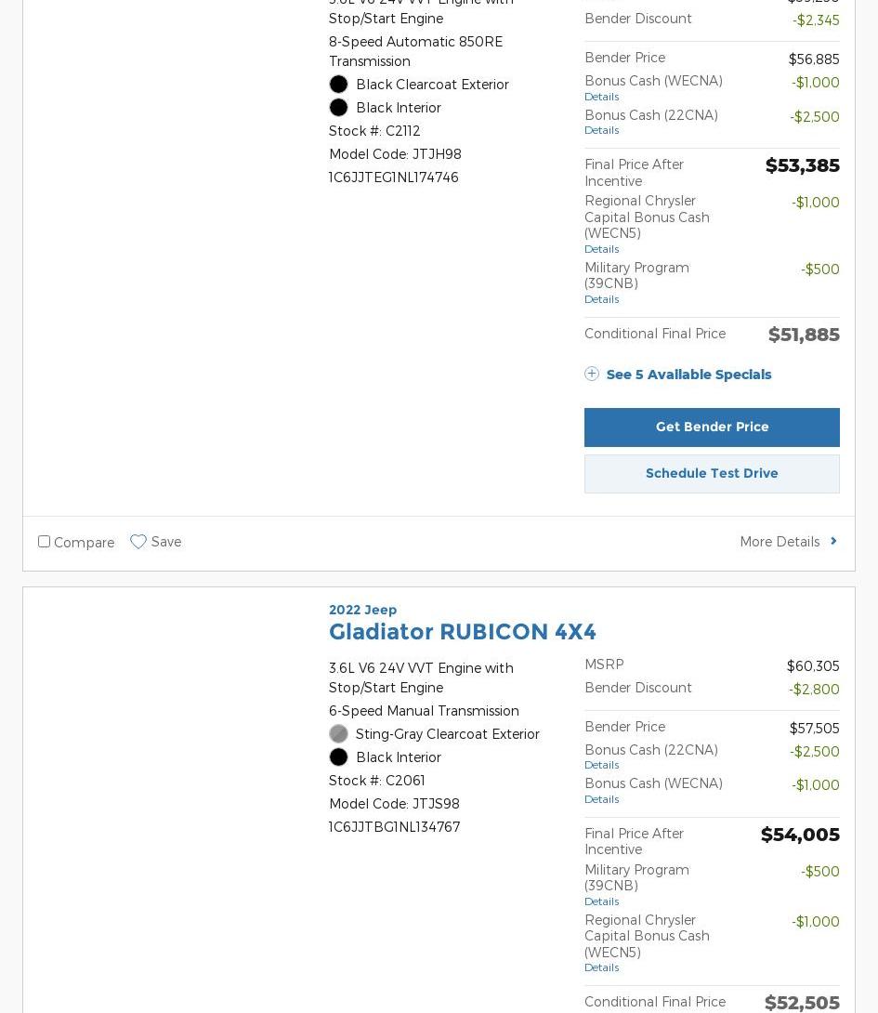
Task: Open Details under Military Program for $51,885 vehicle
Action: [x=601, y=299]
